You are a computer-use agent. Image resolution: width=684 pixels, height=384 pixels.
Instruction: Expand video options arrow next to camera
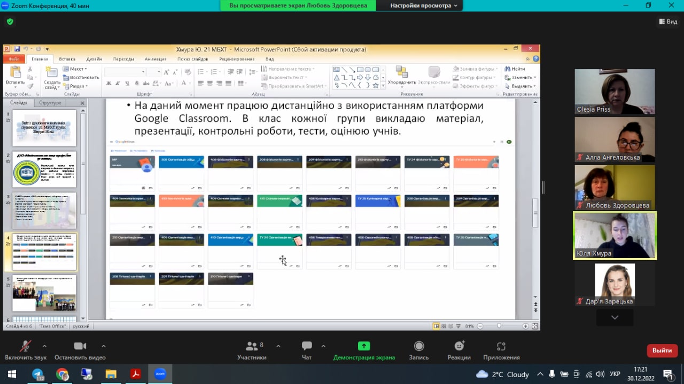[103, 346]
